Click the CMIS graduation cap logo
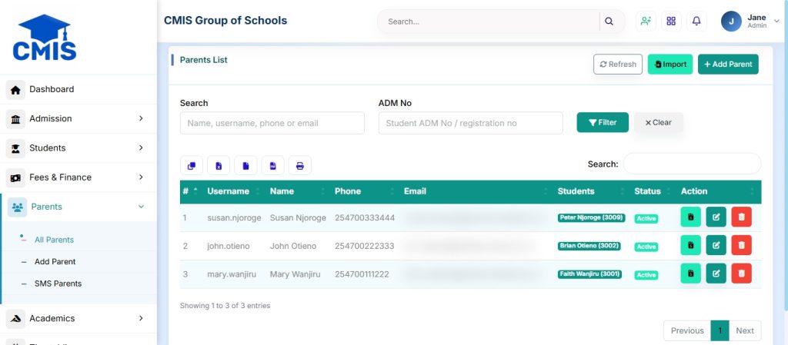788x345 pixels. [45, 38]
